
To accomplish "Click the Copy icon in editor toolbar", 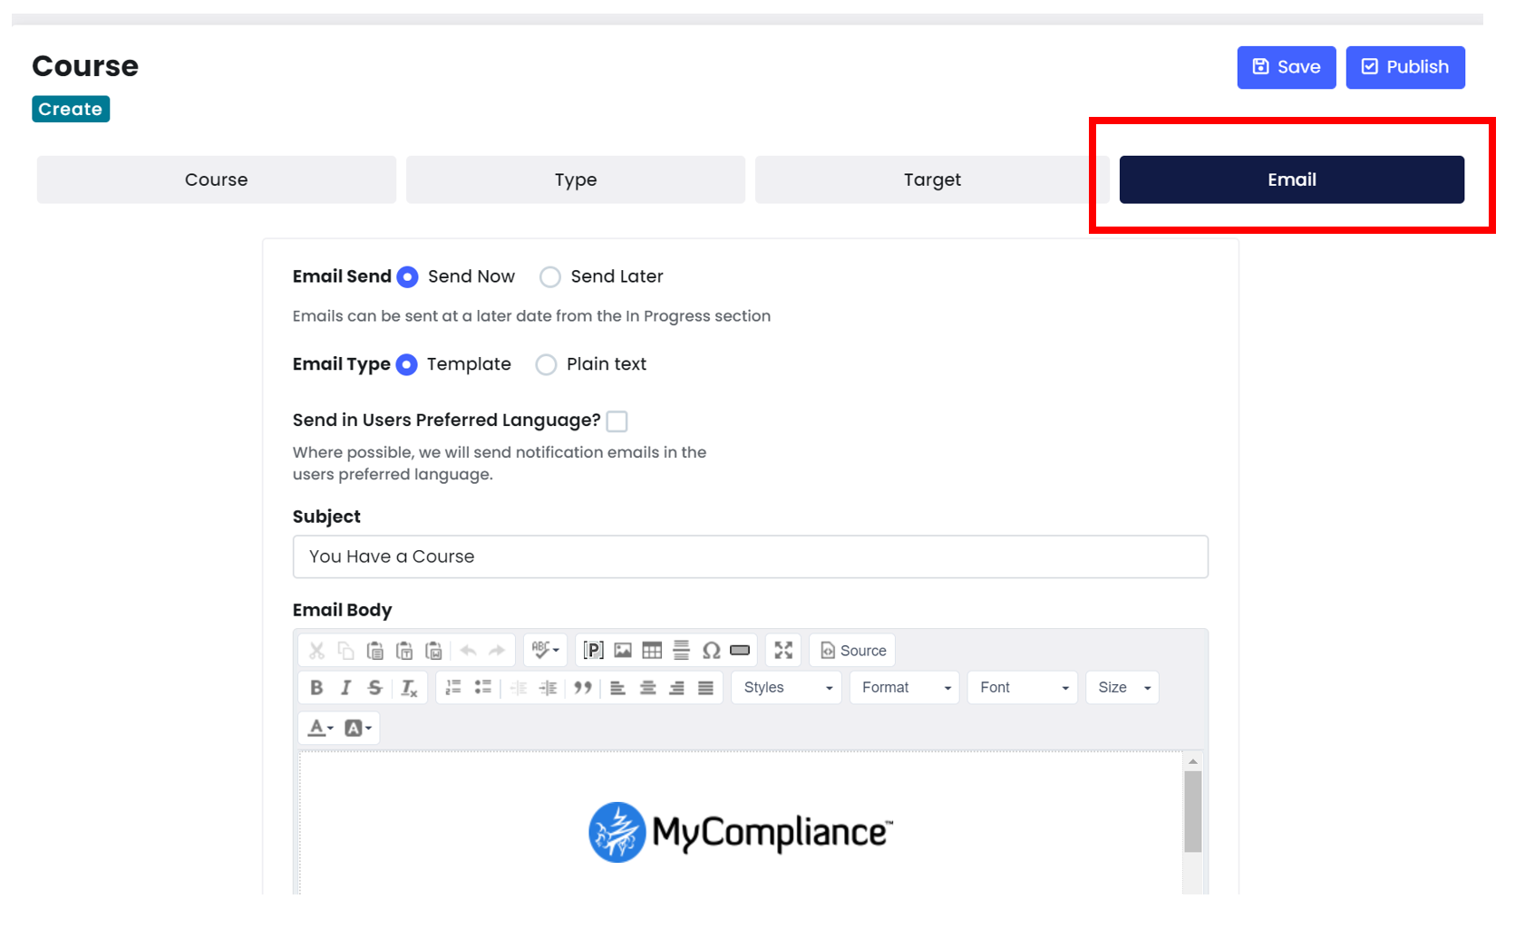I will tap(345, 651).
